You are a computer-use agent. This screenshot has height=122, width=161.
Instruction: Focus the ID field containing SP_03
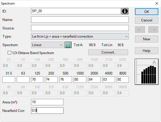[x=76, y=11]
